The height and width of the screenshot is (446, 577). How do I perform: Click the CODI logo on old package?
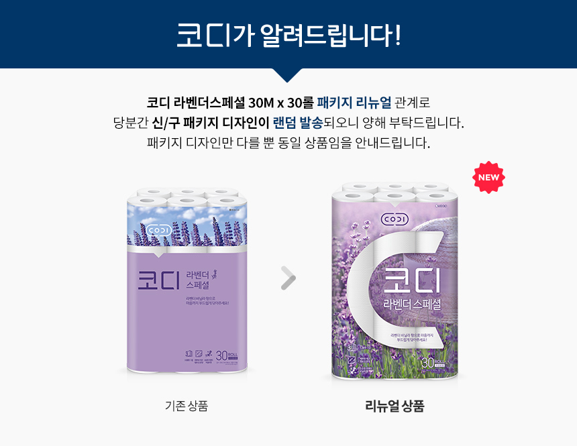tap(159, 231)
